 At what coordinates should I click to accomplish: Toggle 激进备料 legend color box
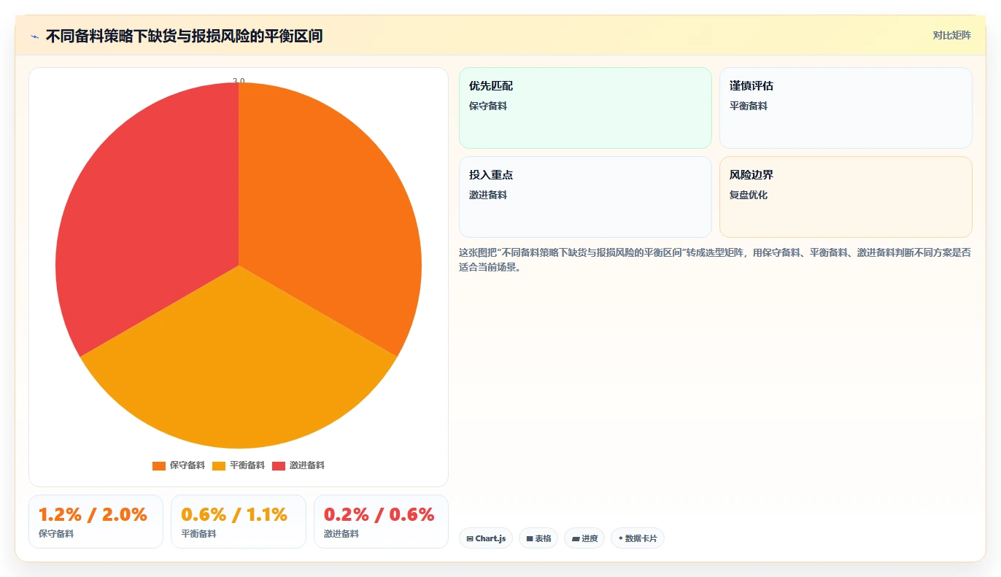point(279,465)
